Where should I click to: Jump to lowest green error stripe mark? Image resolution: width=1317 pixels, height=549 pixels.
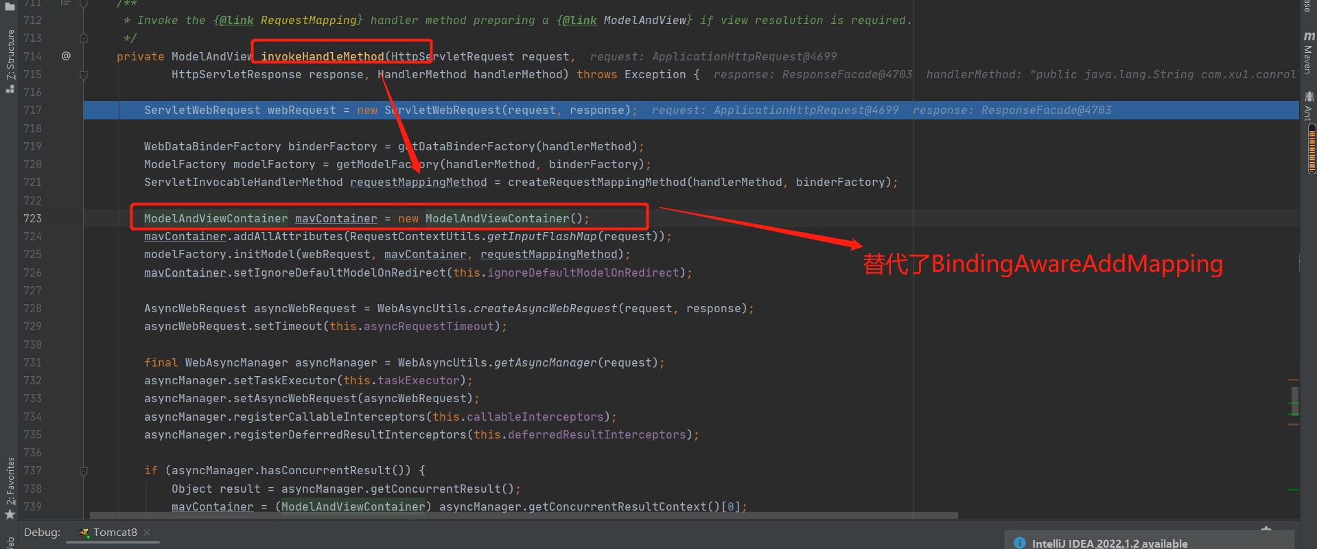(1294, 489)
